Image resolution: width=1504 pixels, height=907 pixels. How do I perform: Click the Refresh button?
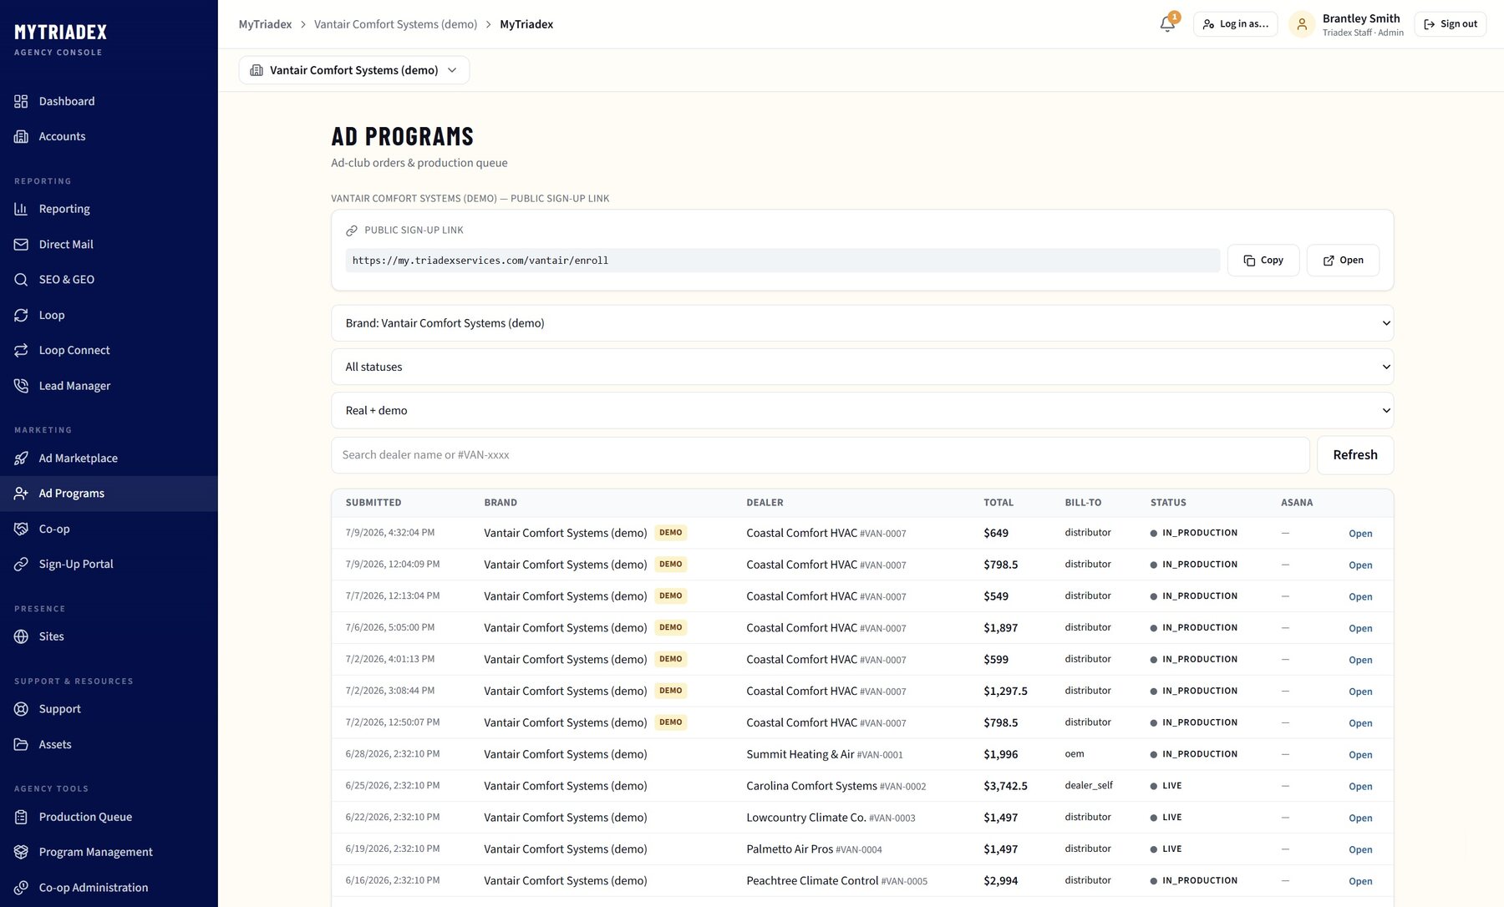point(1355,455)
